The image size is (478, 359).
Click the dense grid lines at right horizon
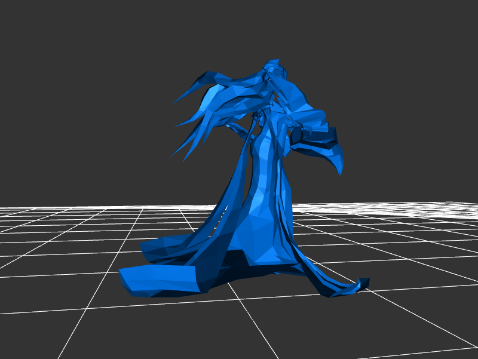click(x=418, y=210)
